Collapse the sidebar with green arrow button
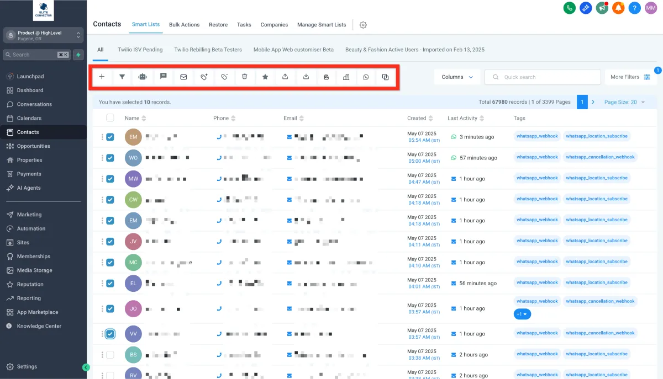Viewport: 663px width, 379px height. point(86,367)
